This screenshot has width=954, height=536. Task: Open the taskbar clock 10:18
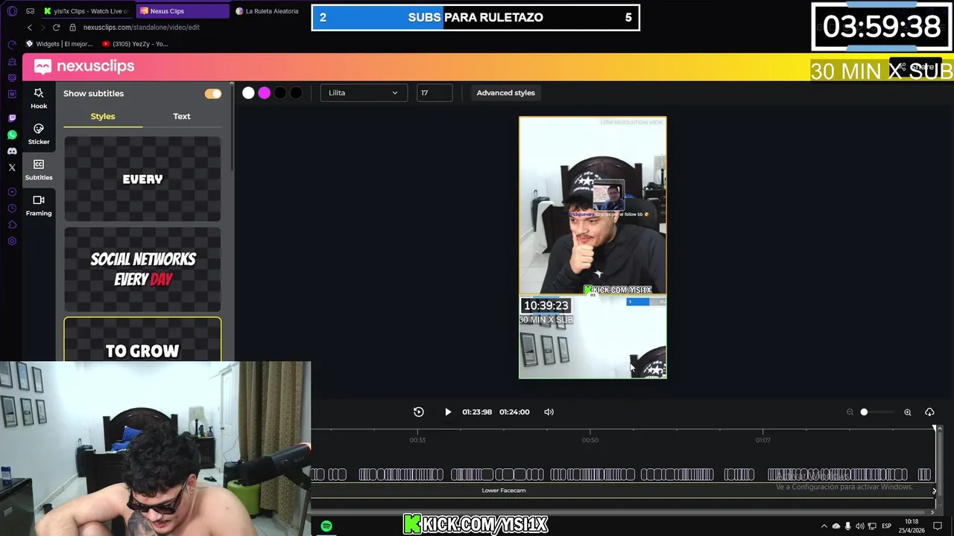pos(911,526)
